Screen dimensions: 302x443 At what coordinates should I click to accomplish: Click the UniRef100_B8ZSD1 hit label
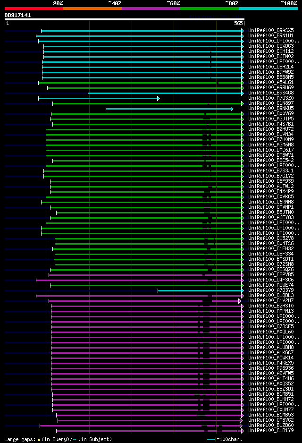pos(271,389)
